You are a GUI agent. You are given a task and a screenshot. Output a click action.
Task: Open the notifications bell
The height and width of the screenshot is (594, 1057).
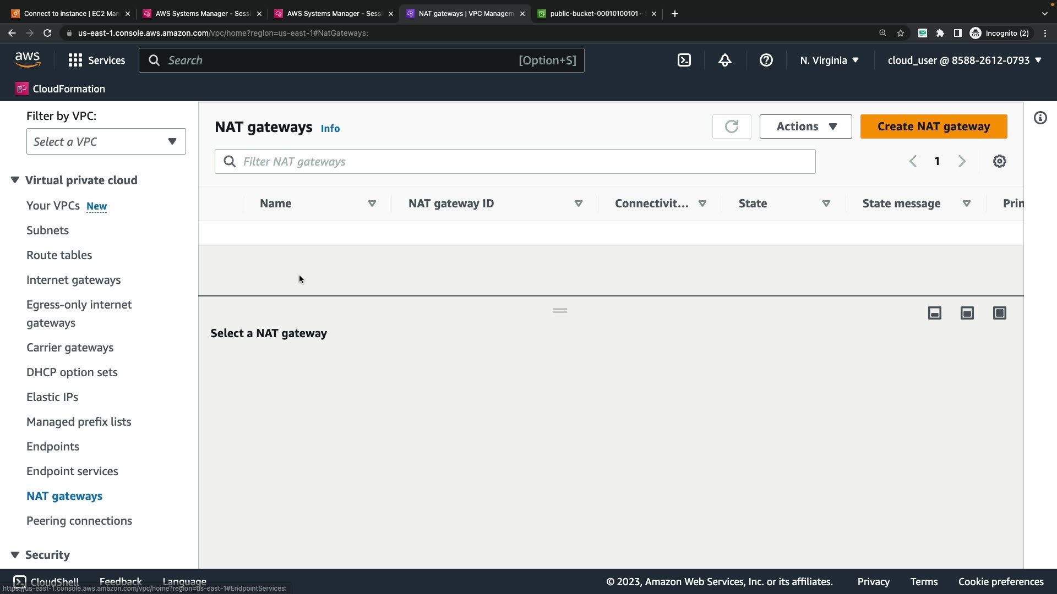tap(725, 61)
